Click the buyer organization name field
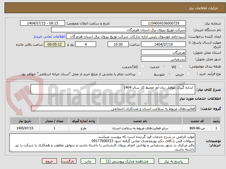 (x=119, y=30)
